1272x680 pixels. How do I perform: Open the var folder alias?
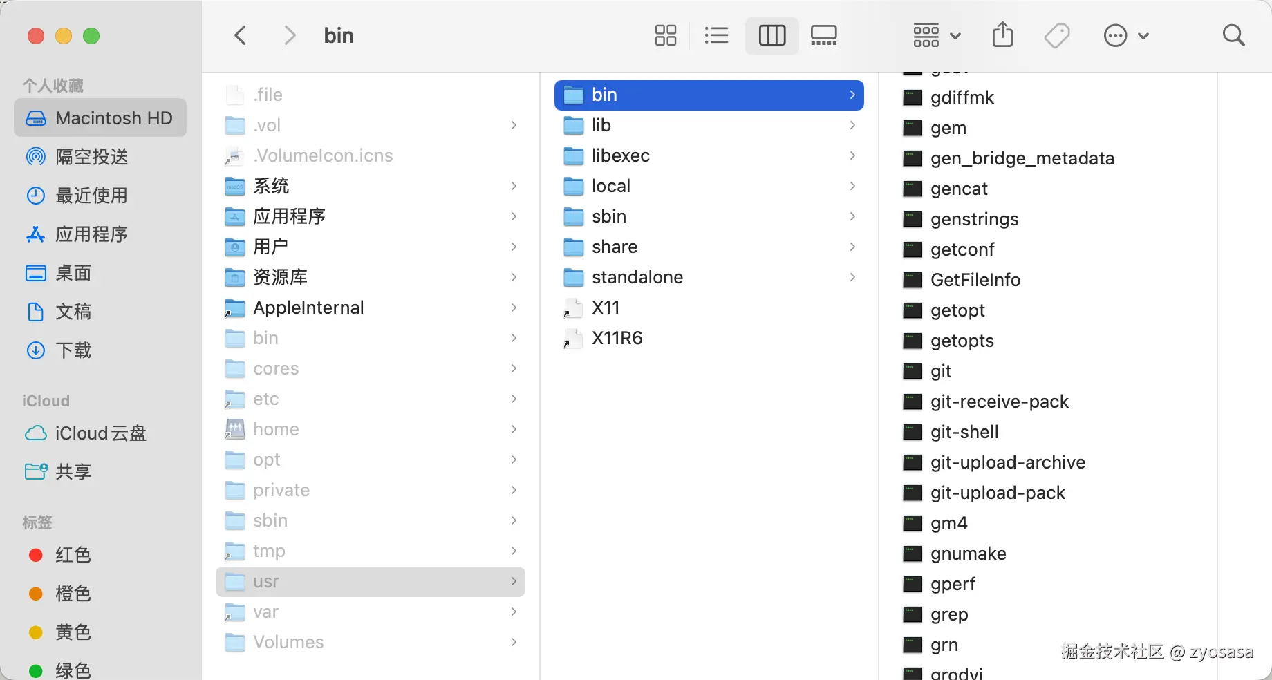tap(371, 612)
